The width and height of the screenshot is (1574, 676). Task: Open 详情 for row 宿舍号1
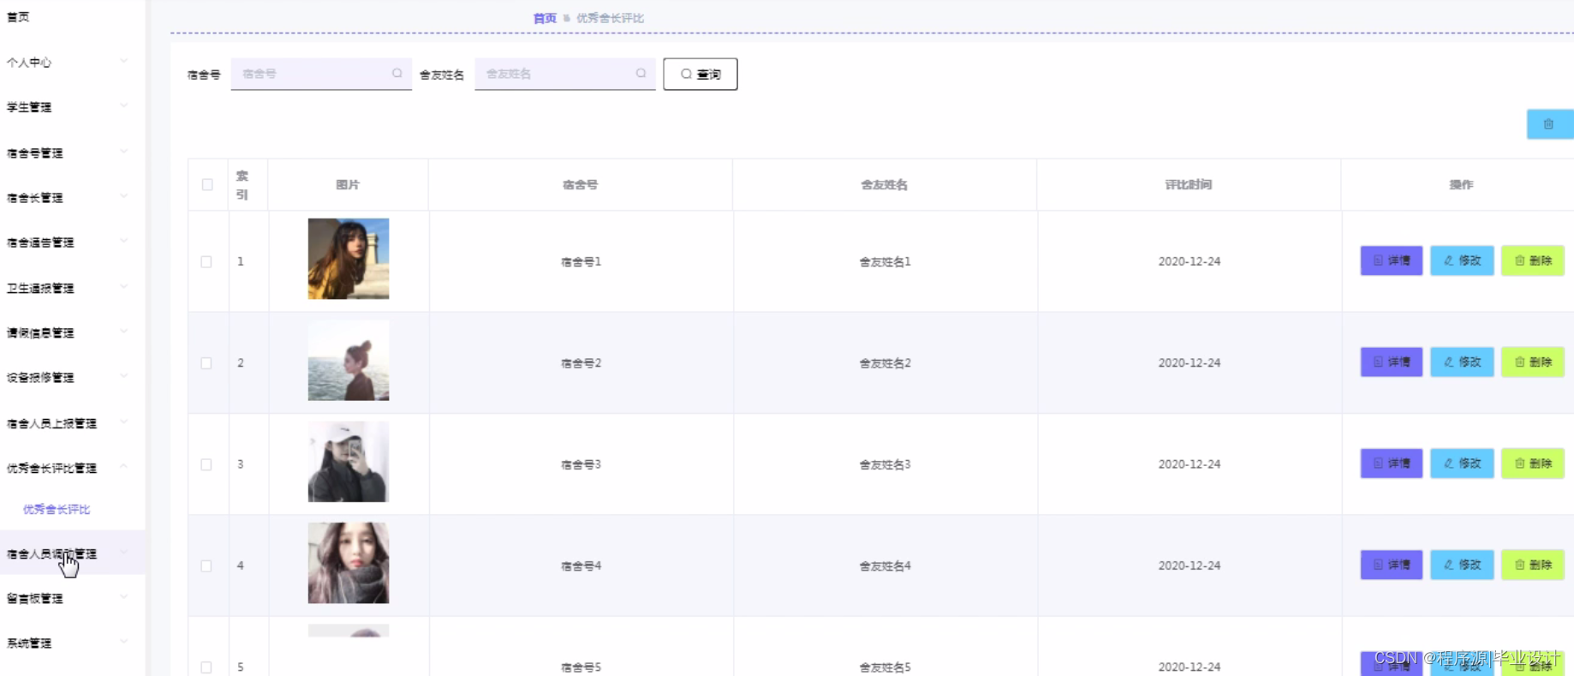tap(1392, 260)
